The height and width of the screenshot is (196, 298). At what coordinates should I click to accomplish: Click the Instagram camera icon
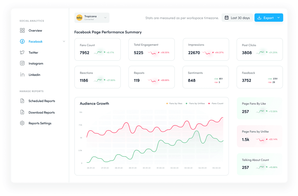click(x=22, y=63)
